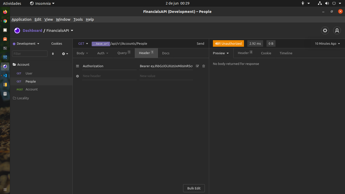Open the new header row gear icon
345x194 pixels.
pos(78,76)
